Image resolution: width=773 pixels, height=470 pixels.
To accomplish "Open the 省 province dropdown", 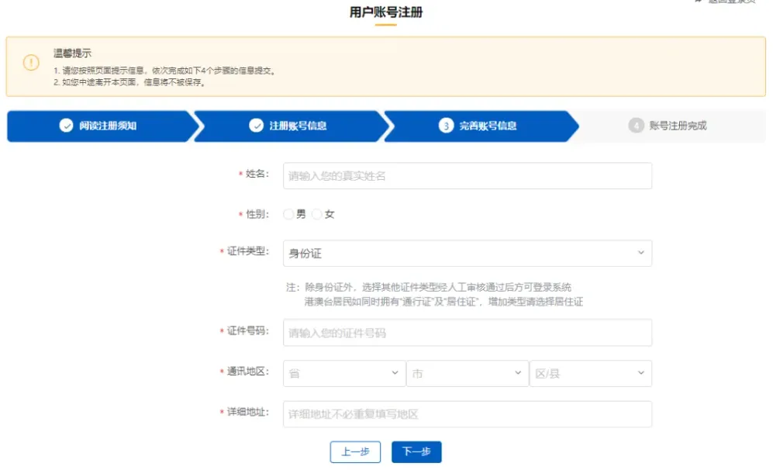I will click(344, 373).
